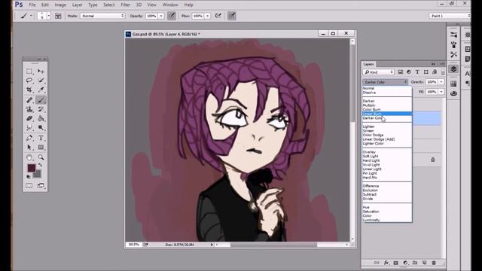
Task: Open the Window menu
Action: pos(170,5)
